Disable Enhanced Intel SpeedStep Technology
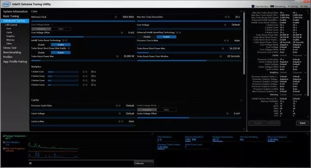Screen dimensions: 311x168 (147, 37)
